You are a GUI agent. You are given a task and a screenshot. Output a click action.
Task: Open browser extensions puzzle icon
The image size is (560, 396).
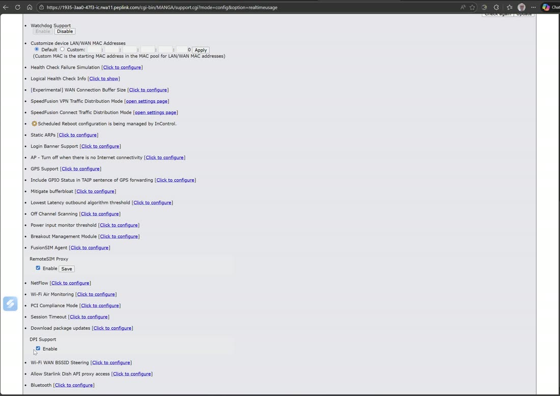pyautogui.click(x=496, y=7)
